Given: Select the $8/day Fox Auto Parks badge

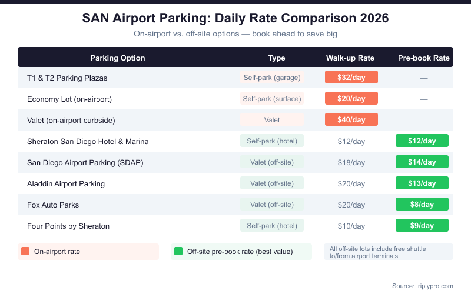Looking at the screenshot, I should coord(422,205).
